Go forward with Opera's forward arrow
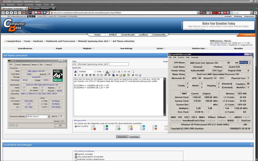258x161 pixels. point(11,13)
